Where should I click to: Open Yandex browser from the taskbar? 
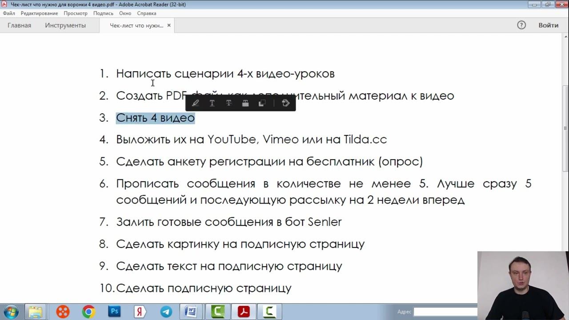point(140,312)
